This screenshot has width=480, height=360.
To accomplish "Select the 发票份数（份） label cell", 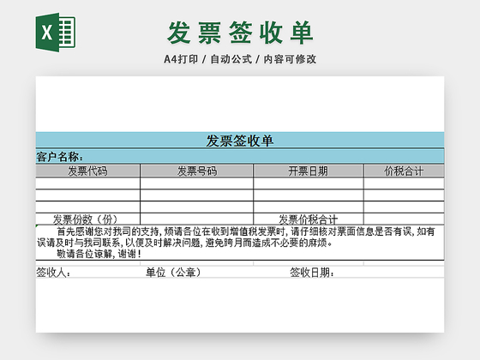I will coord(87,219).
